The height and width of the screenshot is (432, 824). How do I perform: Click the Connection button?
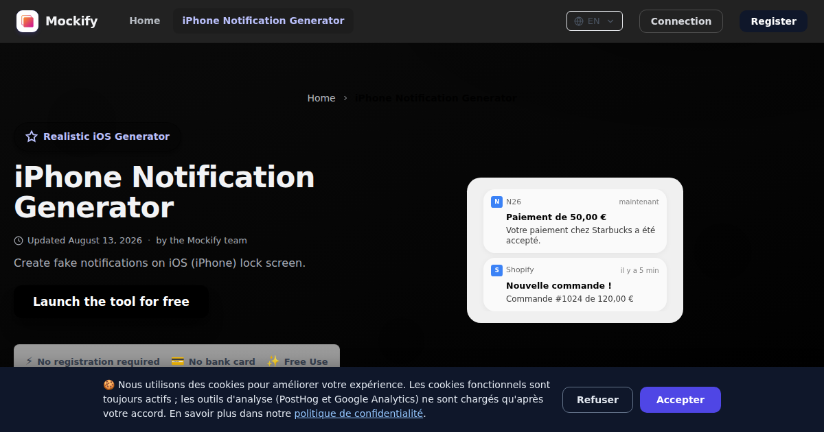click(x=681, y=21)
